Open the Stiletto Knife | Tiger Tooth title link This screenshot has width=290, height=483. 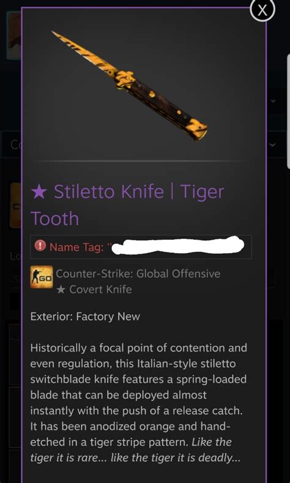[x=127, y=205]
